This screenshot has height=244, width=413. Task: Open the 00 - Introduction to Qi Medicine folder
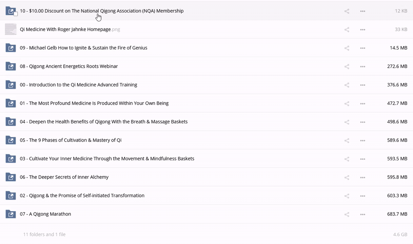click(x=78, y=85)
